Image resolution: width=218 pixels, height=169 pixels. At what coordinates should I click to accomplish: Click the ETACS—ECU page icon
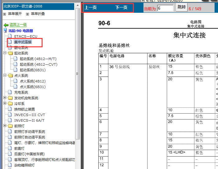point(10,36)
